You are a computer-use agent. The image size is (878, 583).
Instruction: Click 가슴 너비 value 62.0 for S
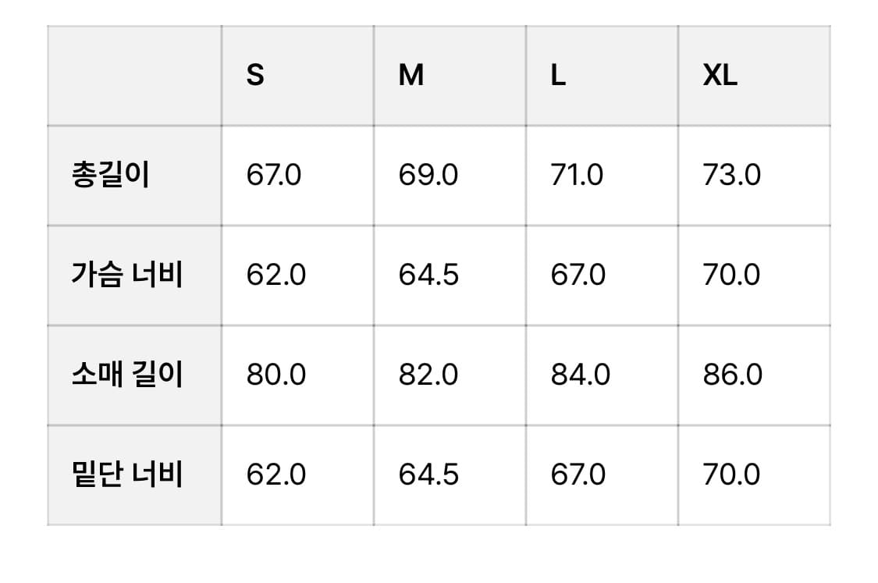(x=275, y=275)
